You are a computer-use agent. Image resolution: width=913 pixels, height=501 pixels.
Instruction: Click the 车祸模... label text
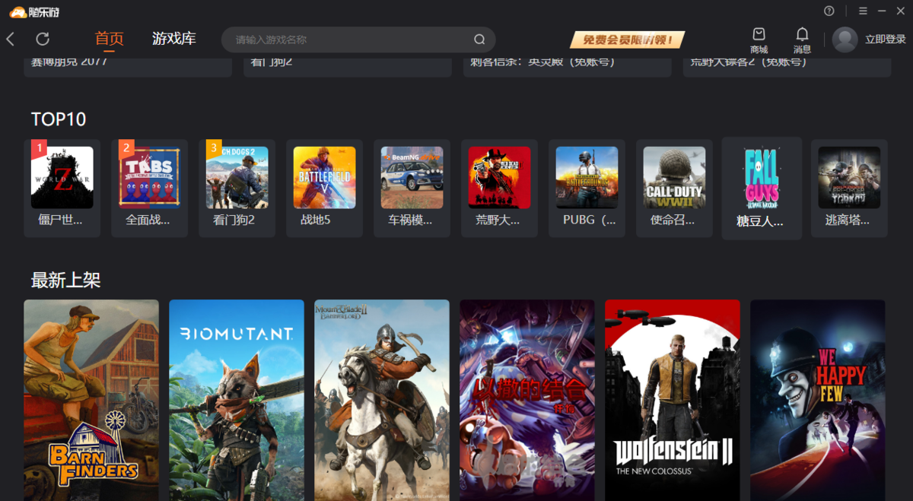click(x=410, y=220)
